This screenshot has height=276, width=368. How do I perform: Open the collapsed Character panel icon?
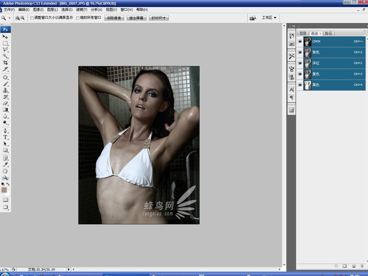[x=292, y=90]
